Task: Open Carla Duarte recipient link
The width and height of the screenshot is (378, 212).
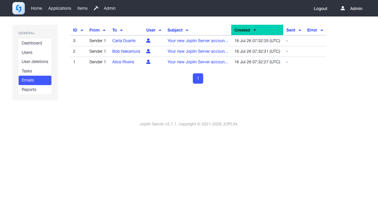Action: [124, 41]
